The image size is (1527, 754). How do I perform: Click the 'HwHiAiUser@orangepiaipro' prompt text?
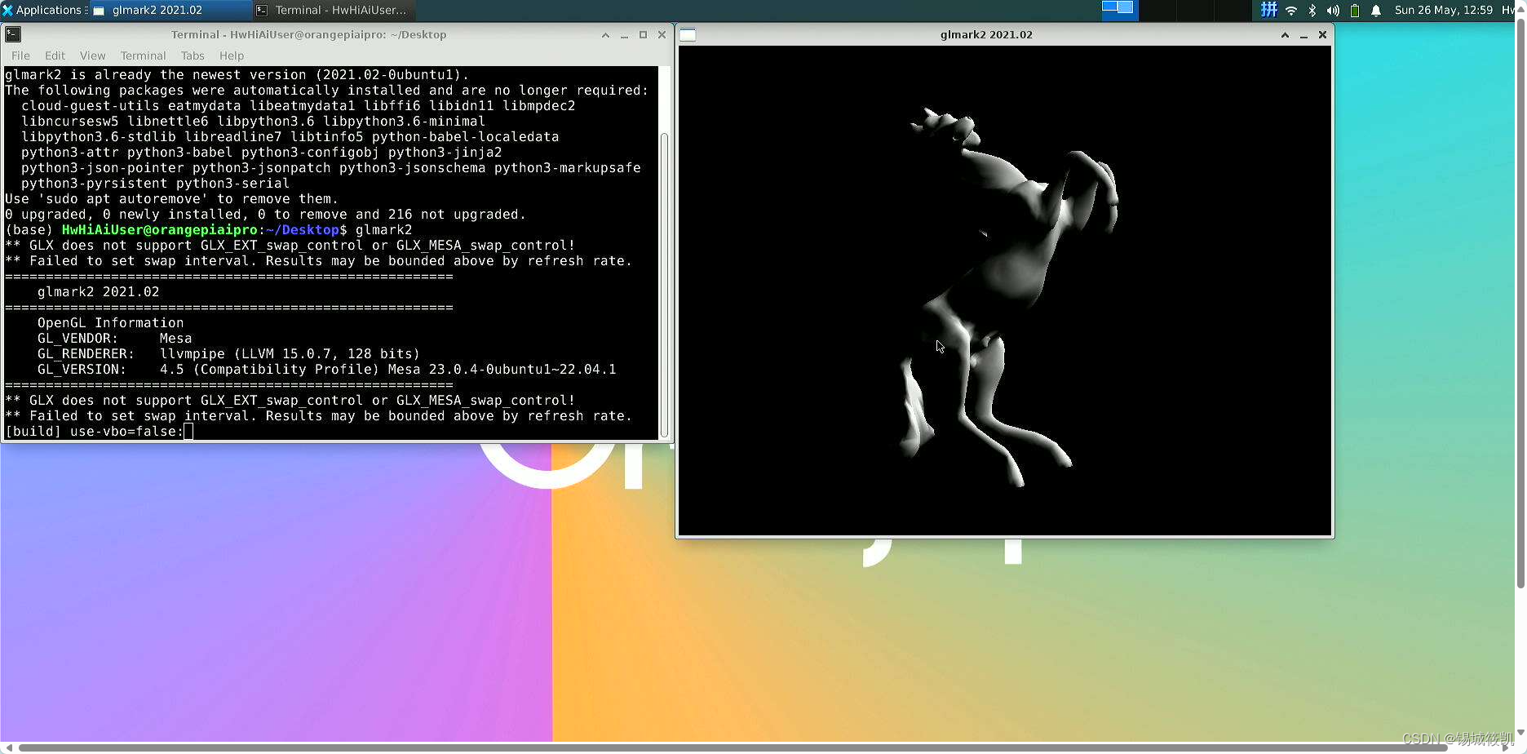click(160, 229)
